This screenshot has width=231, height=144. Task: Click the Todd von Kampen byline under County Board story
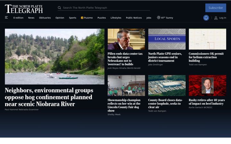(157, 111)
